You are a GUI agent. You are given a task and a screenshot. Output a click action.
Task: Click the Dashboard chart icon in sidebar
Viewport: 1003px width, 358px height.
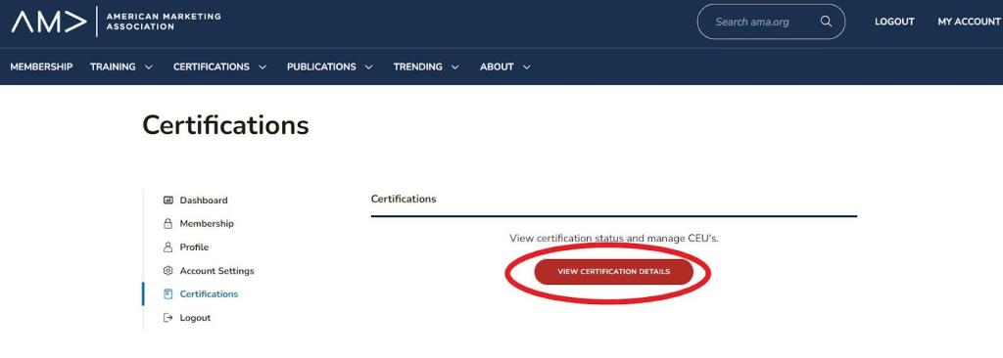tap(168, 201)
